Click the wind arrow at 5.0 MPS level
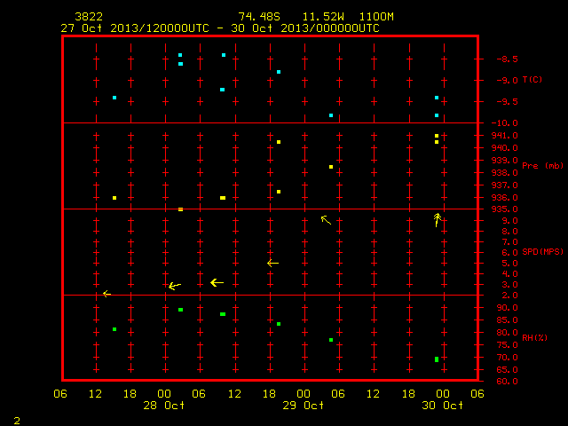This screenshot has width=568, height=426. coord(272,264)
